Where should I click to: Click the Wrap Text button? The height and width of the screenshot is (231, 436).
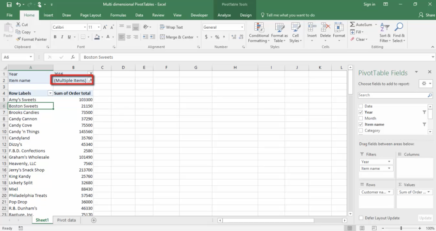coord(171,27)
